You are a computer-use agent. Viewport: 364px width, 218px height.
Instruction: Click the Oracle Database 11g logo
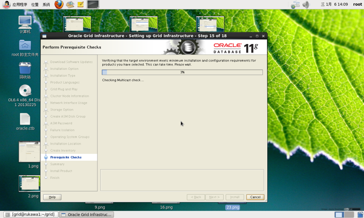[x=236, y=48]
